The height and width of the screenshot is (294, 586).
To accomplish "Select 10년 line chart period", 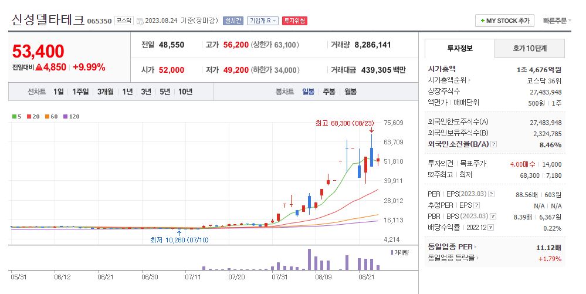I will point(185,92).
